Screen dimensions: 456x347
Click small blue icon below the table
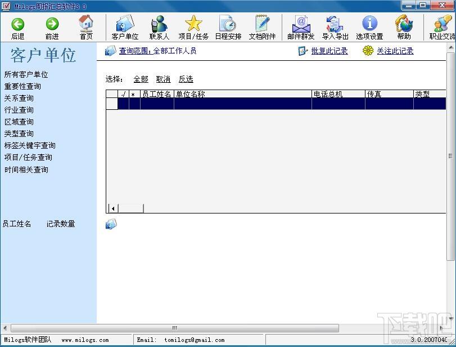[111, 224]
